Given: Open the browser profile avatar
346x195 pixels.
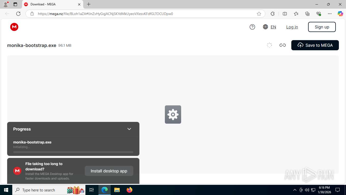Looking at the screenshot, I should [6, 4].
